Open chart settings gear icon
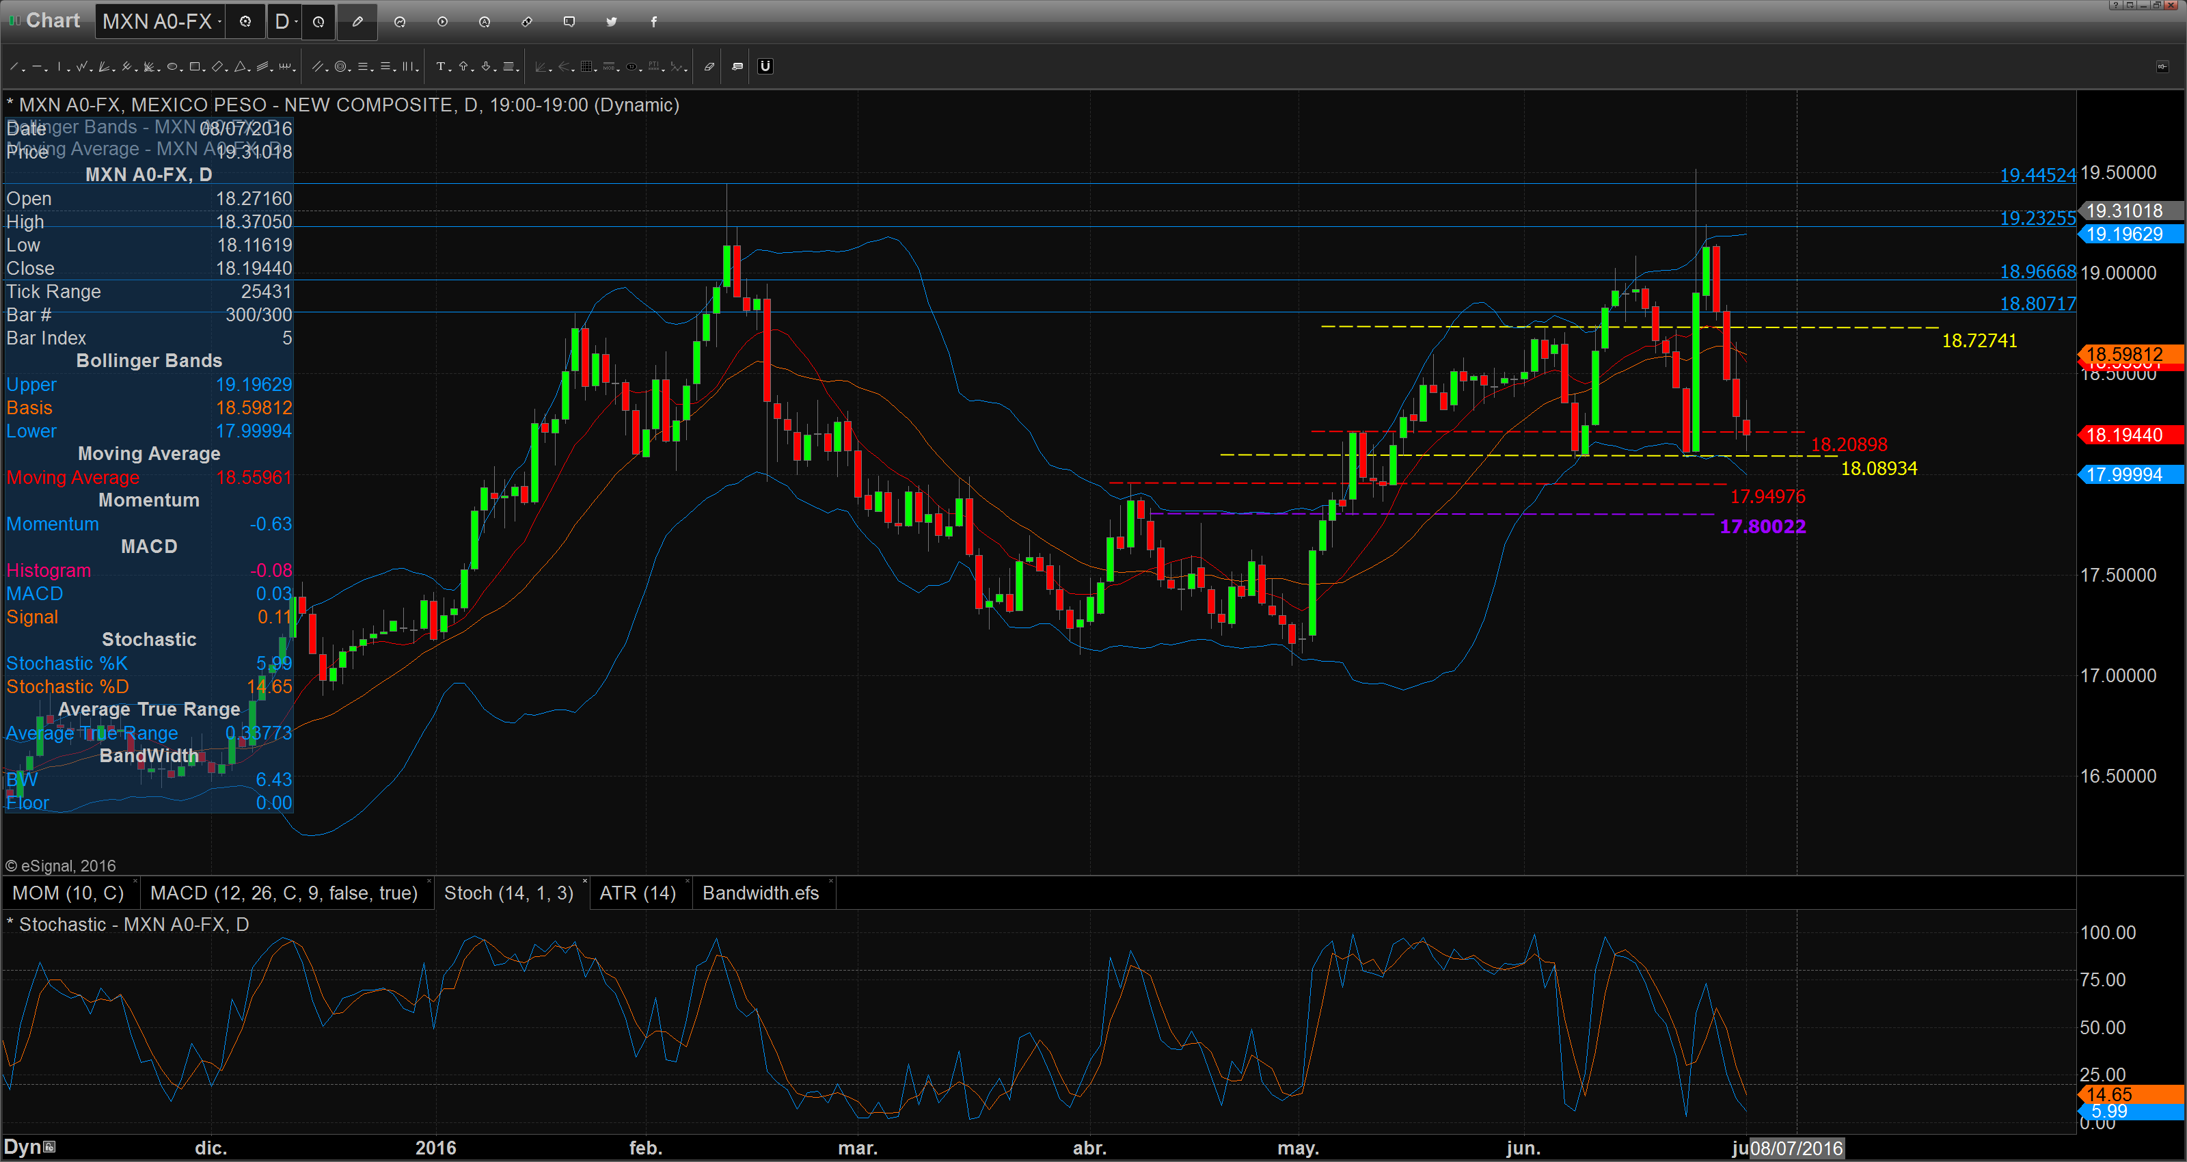The image size is (2187, 1162). pos(245,22)
